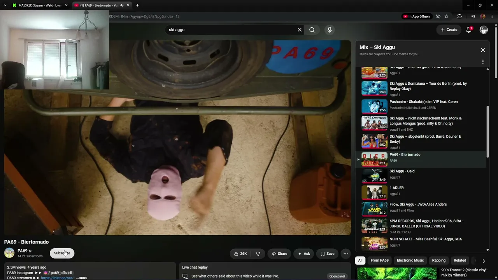Open the YouTube account avatar menu
This screenshot has width=498, height=280.
(484, 30)
